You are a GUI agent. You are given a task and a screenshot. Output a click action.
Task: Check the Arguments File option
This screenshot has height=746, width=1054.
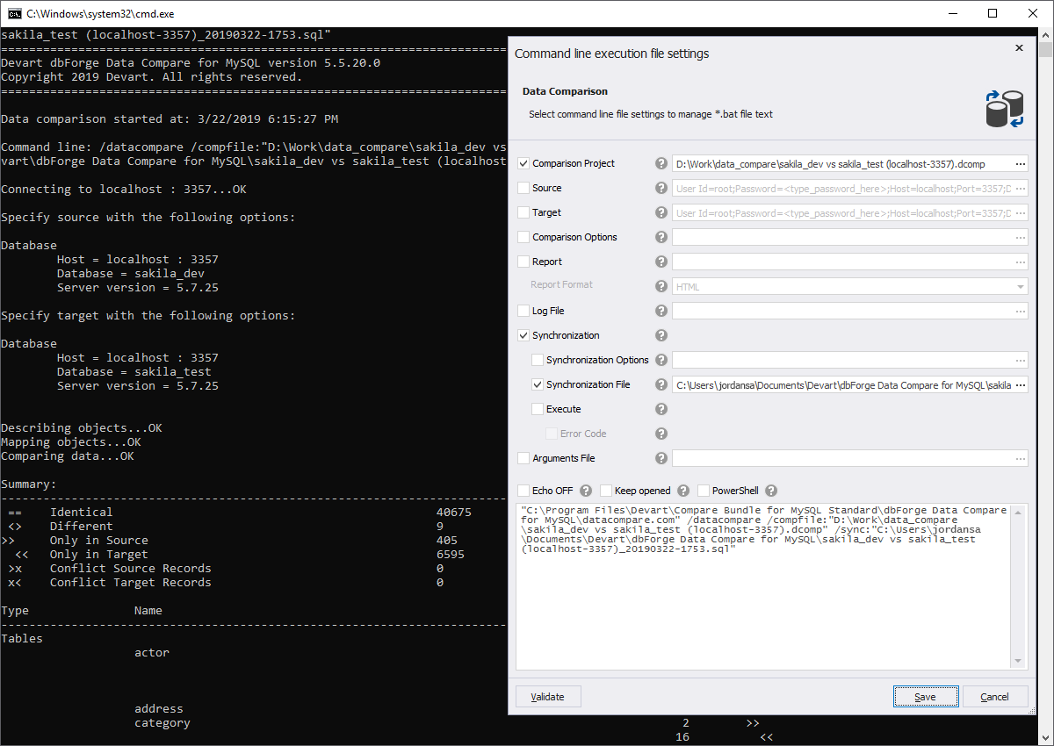[x=524, y=458]
